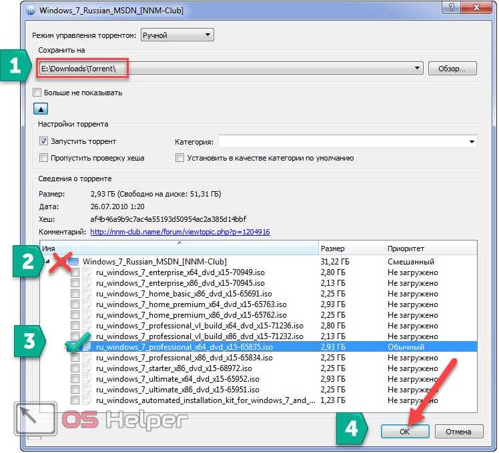Open the Категория combo box
The height and width of the screenshot is (453, 499).
[348, 141]
